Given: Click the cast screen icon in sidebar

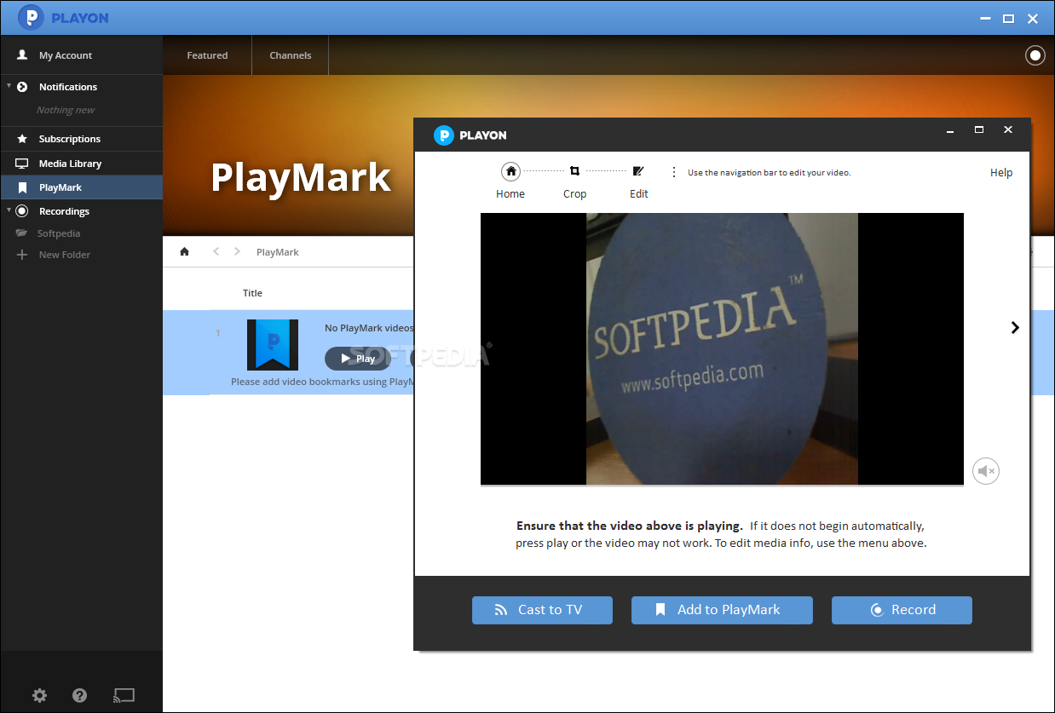Looking at the screenshot, I should [124, 695].
